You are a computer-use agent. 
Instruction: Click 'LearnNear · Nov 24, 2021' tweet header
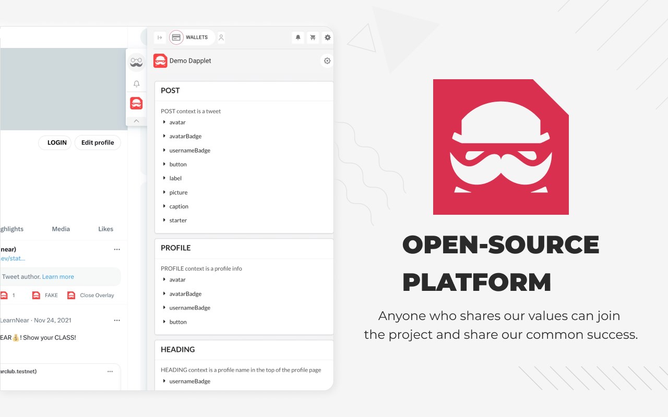click(35, 321)
